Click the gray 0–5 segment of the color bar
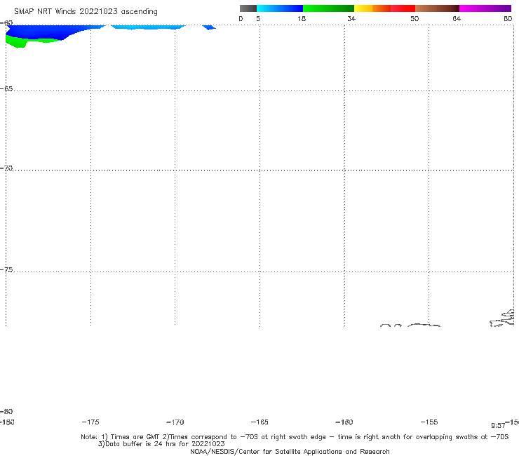The width and height of the screenshot is (519, 456). pyautogui.click(x=248, y=8)
